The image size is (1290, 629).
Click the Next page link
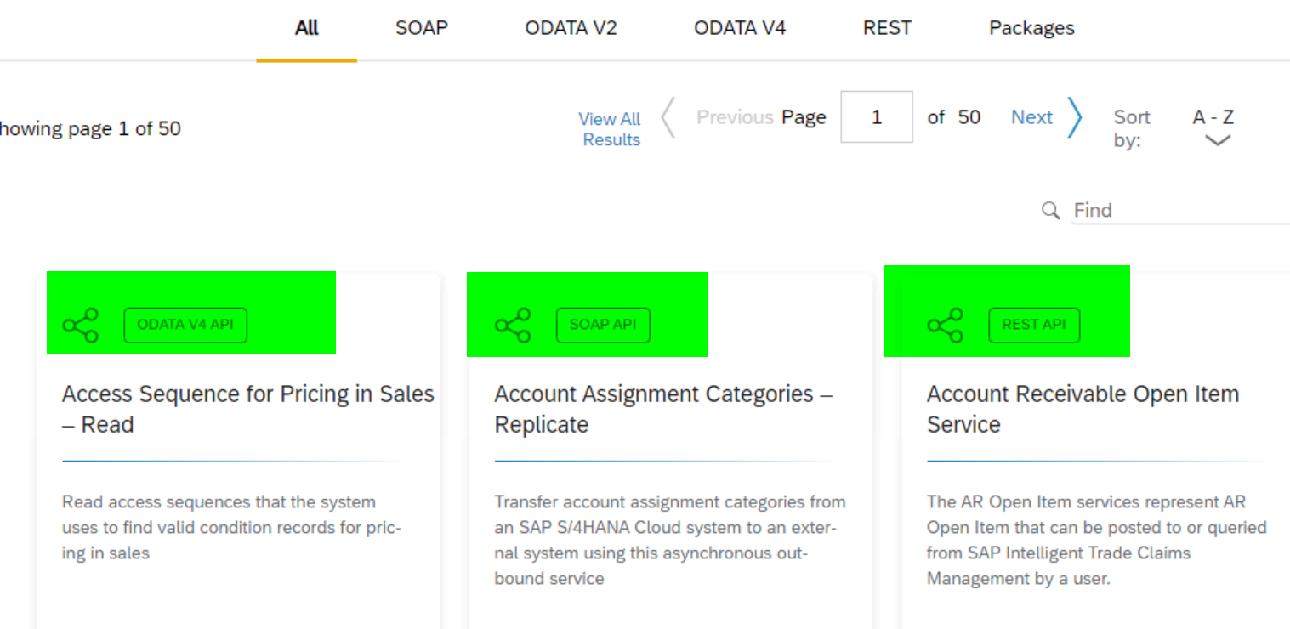click(x=1031, y=117)
